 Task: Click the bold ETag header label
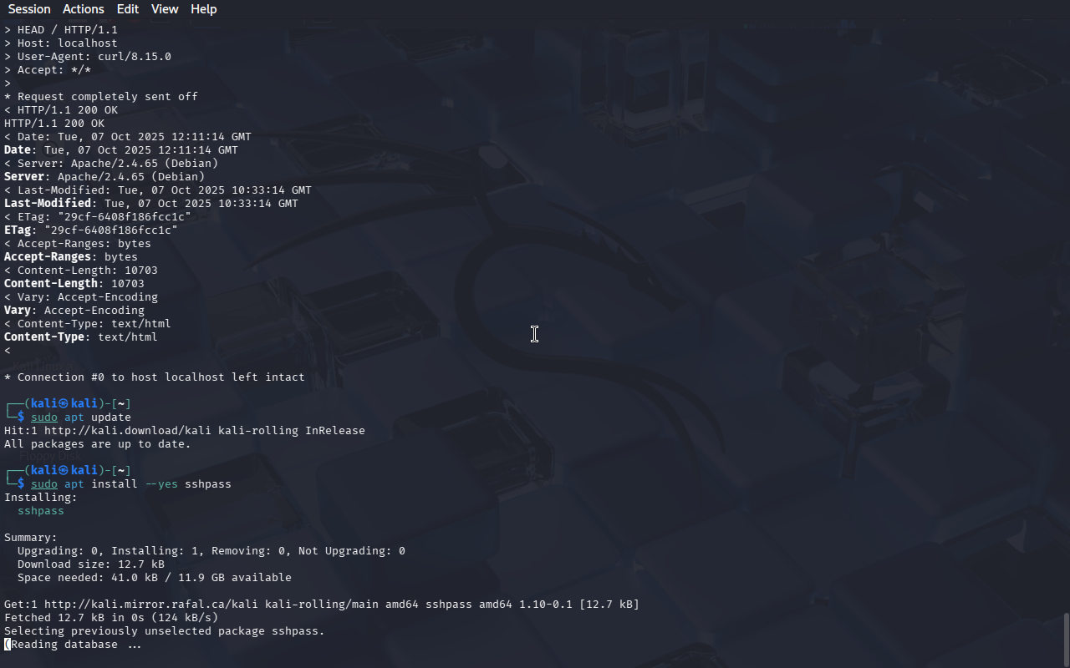click(18, 230)
